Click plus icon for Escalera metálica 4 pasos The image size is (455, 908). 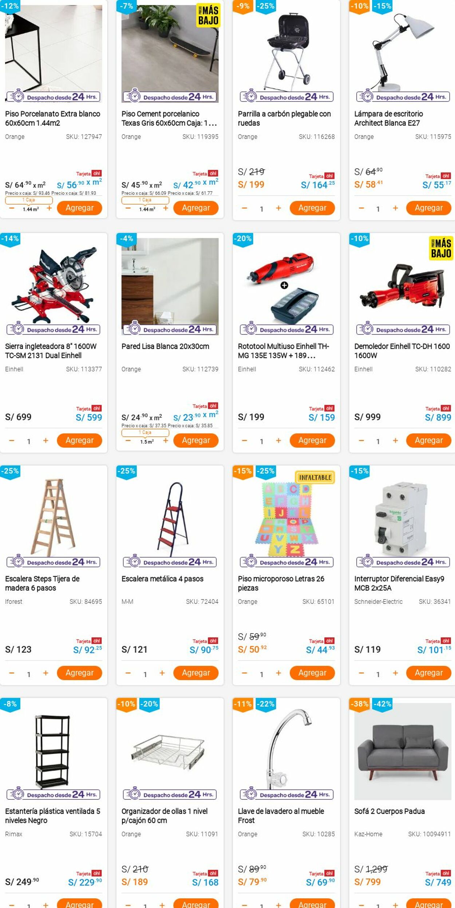click(162, 673)
